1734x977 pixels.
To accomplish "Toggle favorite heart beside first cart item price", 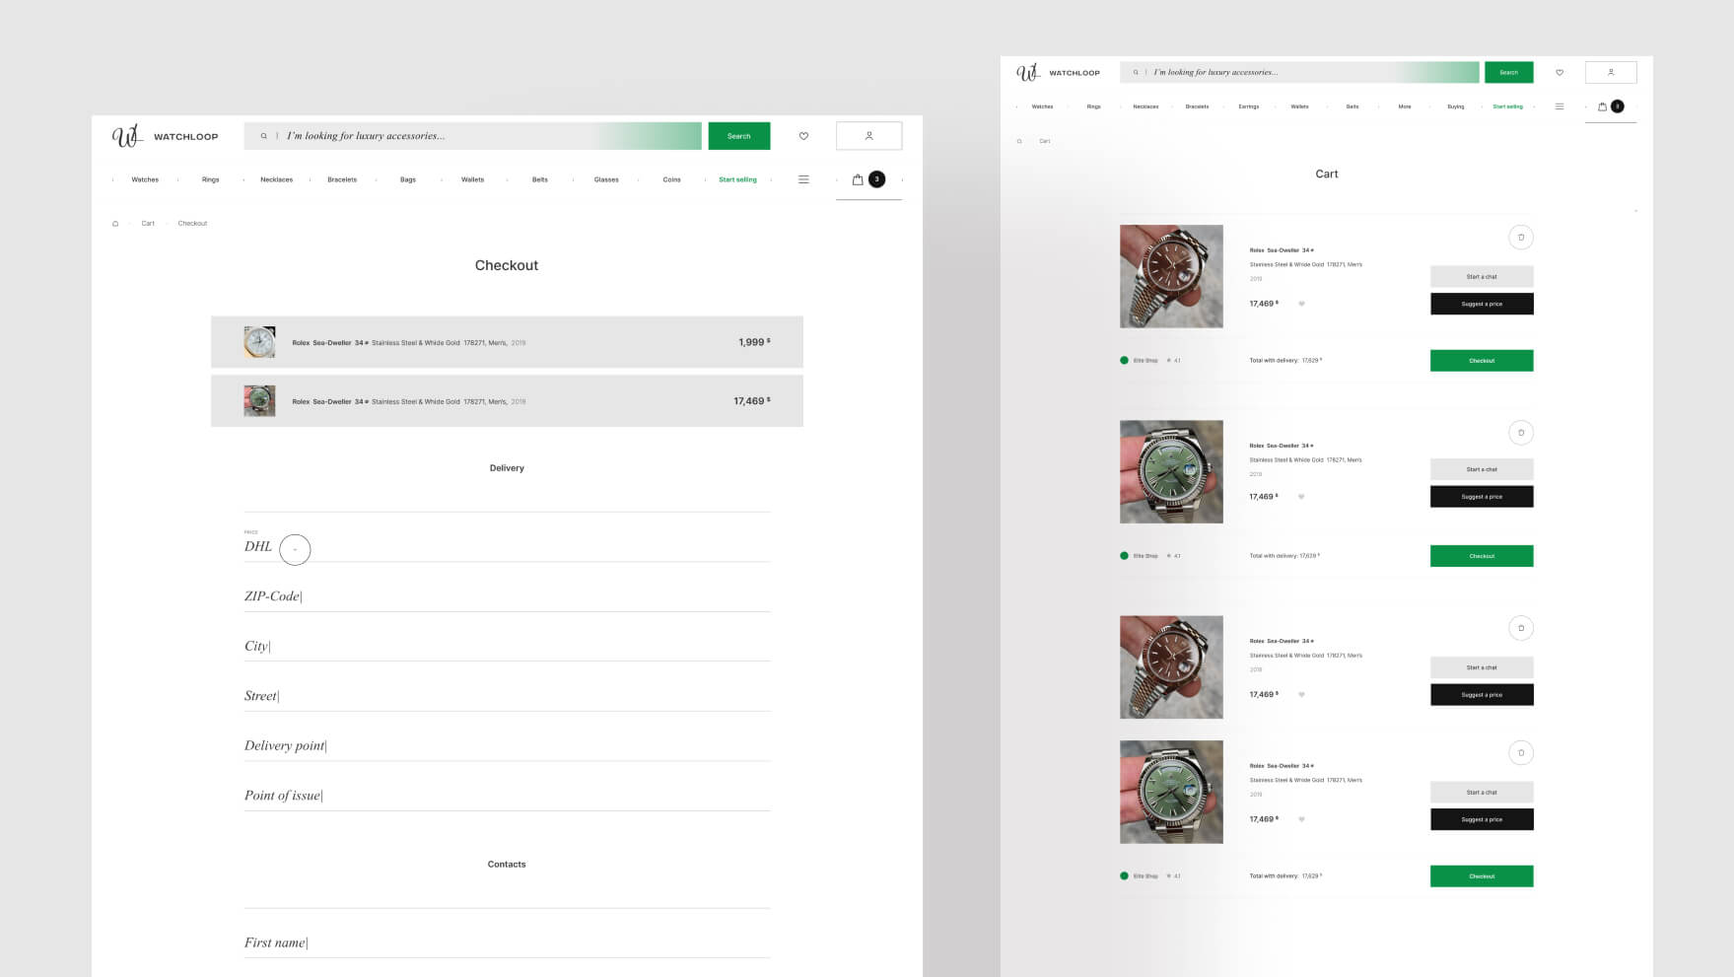I will tap(1301, 304).
